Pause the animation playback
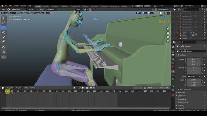This screenshot has width=207, height=116. 87,88
